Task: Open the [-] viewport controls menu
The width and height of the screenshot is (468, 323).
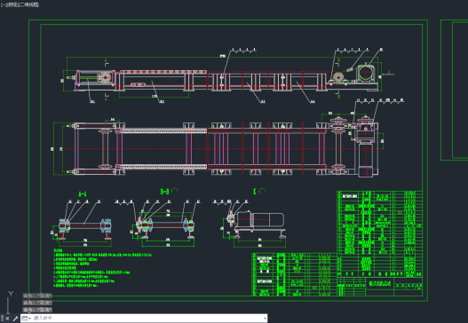Action: tap(3, 4)
